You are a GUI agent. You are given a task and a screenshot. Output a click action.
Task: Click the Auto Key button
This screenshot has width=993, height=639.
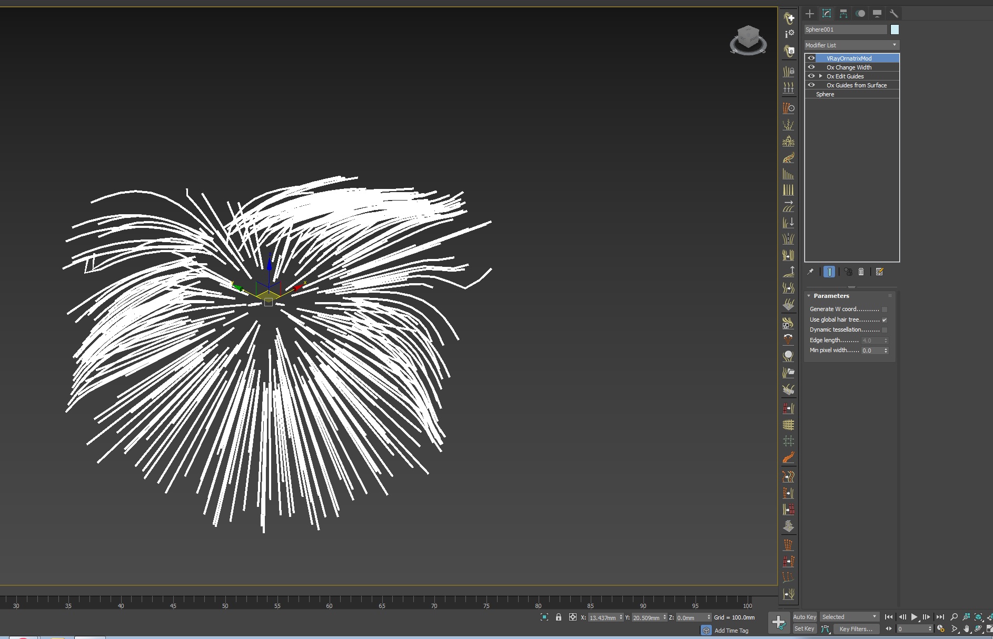tap(805, 617)
